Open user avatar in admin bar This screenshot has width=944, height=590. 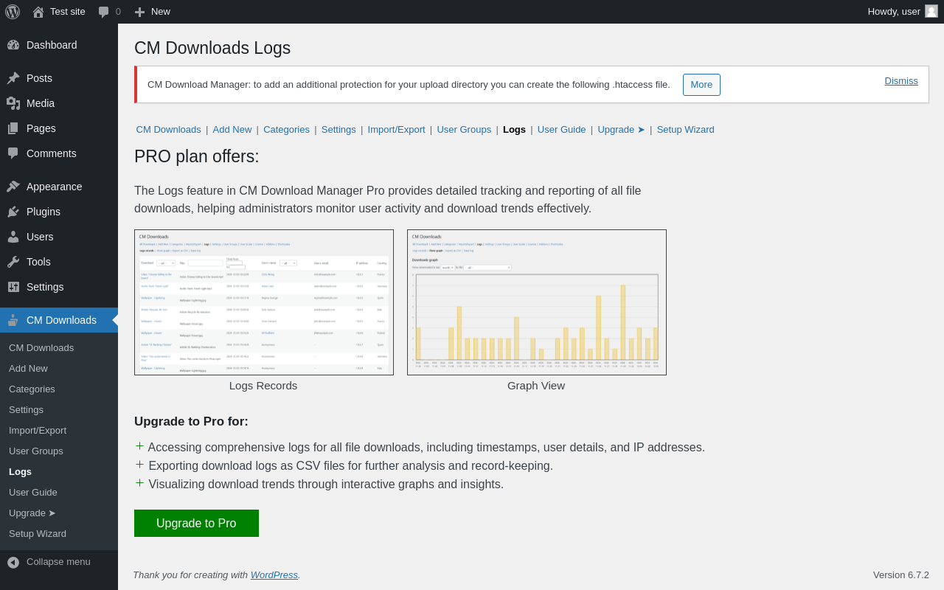[931, 11]
